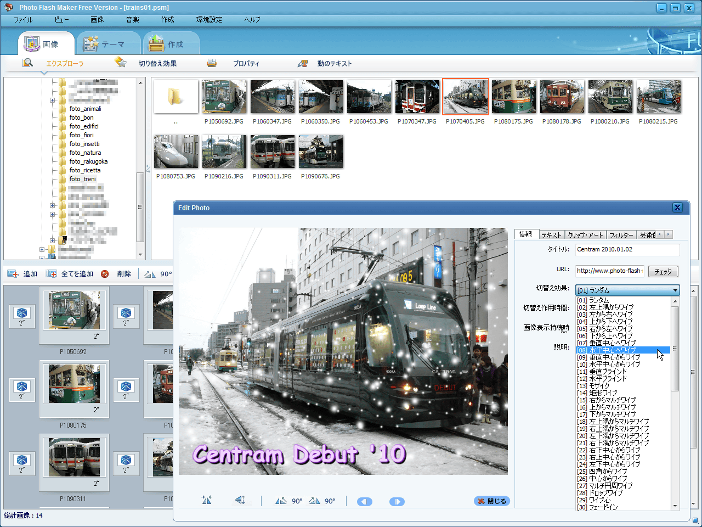Open the ファイル menu
Image resolution: width=702 pixels, height=527 pixels.
coord(23,20)
